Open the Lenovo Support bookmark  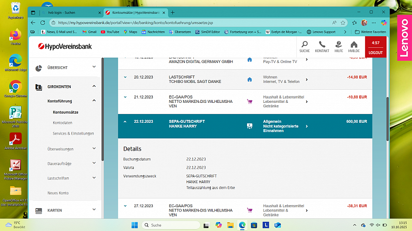[321, 32]
